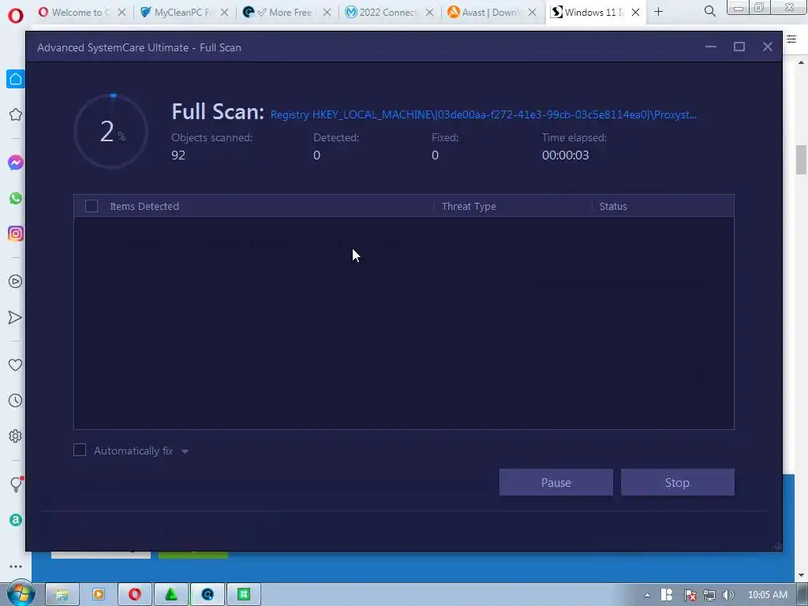Switch to MyCleanPC tab

(178, 13)
